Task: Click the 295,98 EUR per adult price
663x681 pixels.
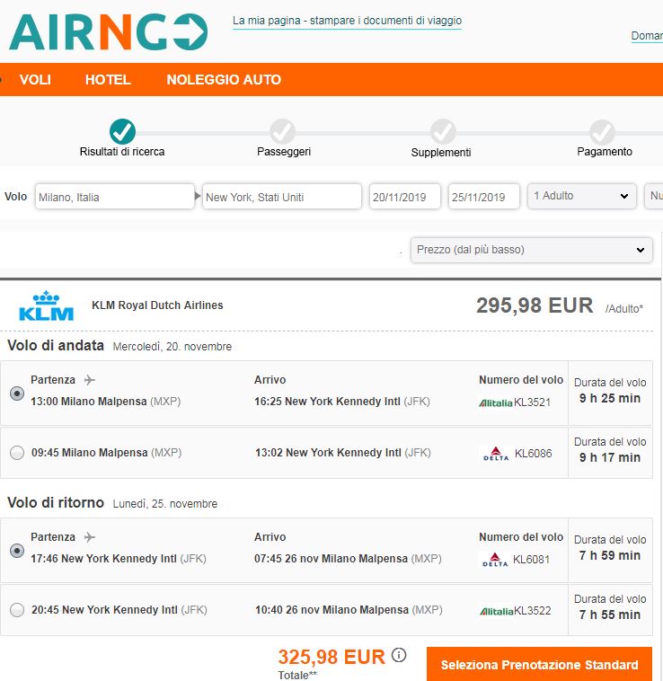Action: click(x=535, y=305)
